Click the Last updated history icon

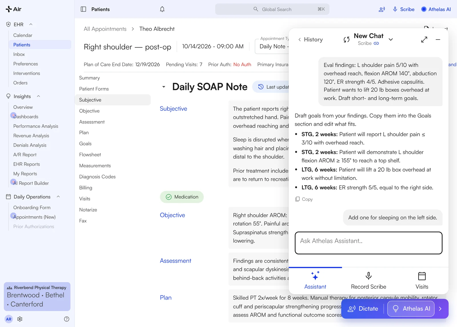click(261, 87)
